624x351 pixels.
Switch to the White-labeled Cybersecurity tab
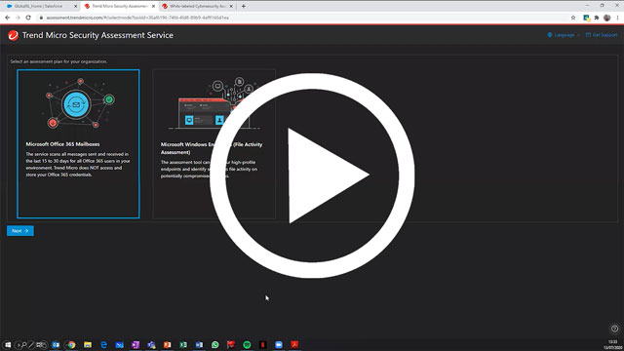197,7
